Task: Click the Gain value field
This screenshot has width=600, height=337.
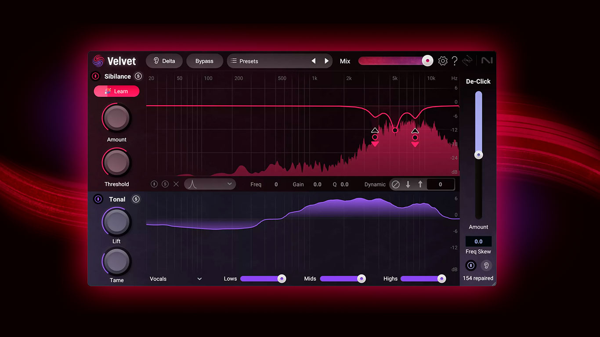Action: coord(317,185)
